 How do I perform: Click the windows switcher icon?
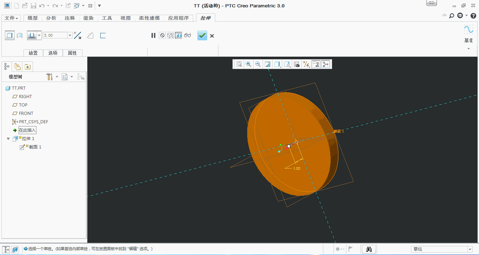[76, 6]
